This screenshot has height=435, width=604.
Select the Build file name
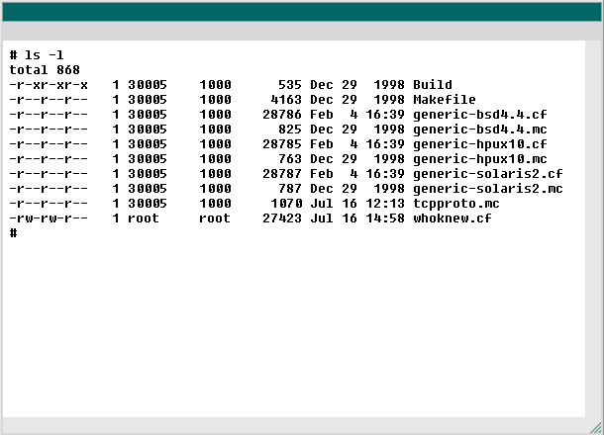432,85
